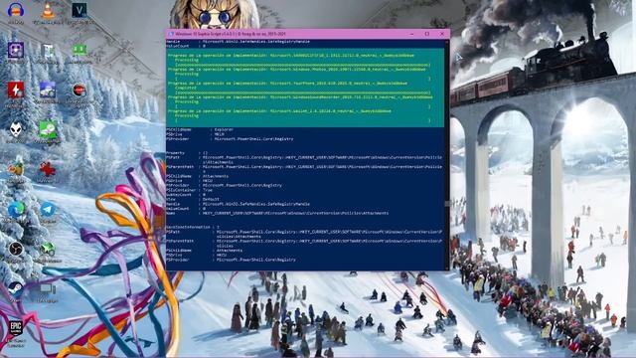
Task: Select the purple square desktop icon below Audacity
Action: click(16, 51)
